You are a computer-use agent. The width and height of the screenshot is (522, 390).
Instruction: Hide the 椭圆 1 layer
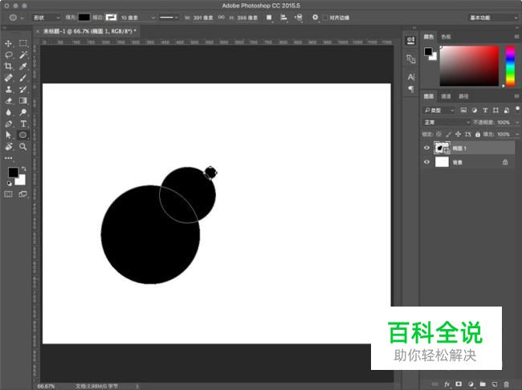tap(426, 148)
